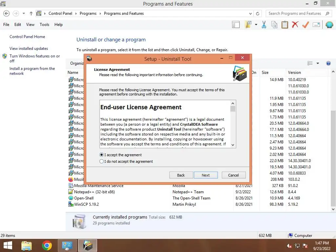Open the view options dropdown arrow

pos(318,63)
